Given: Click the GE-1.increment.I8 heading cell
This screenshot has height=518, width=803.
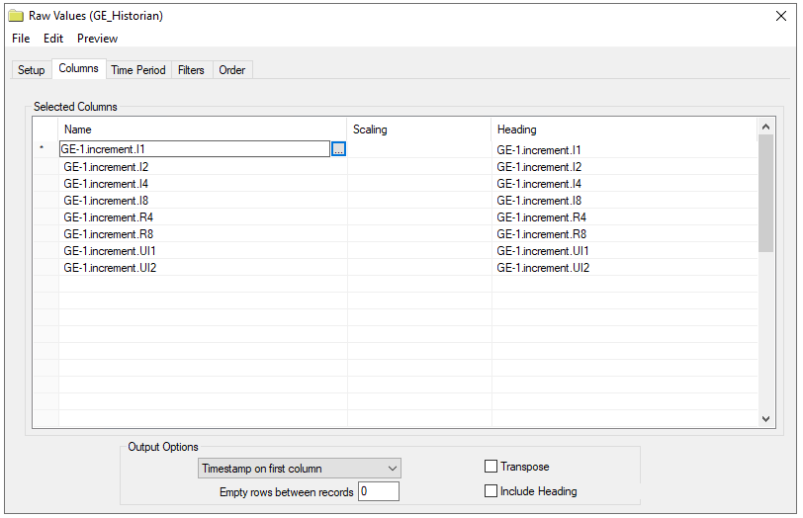Looking at the screenshot, I should tap(624, 201).
